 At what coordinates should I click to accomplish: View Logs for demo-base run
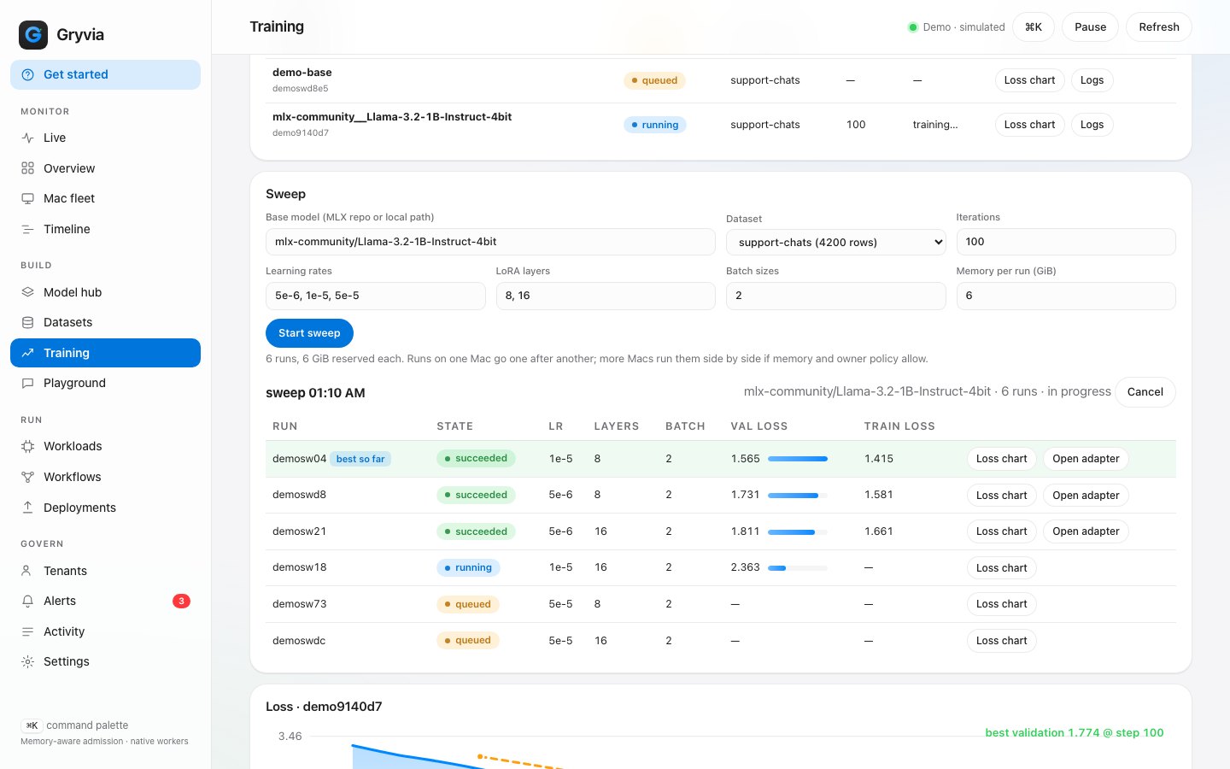coord(1092,80)
